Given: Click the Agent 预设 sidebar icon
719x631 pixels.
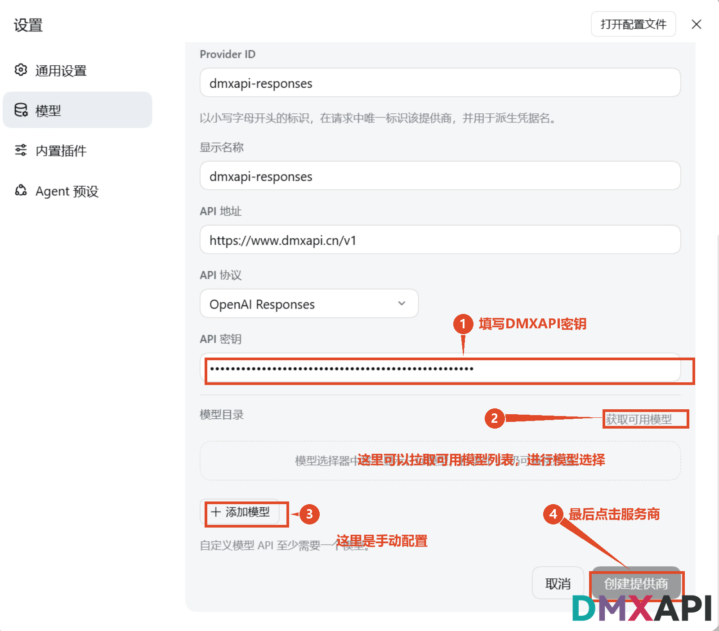Looking at the screenshot, I should (21, 191).
